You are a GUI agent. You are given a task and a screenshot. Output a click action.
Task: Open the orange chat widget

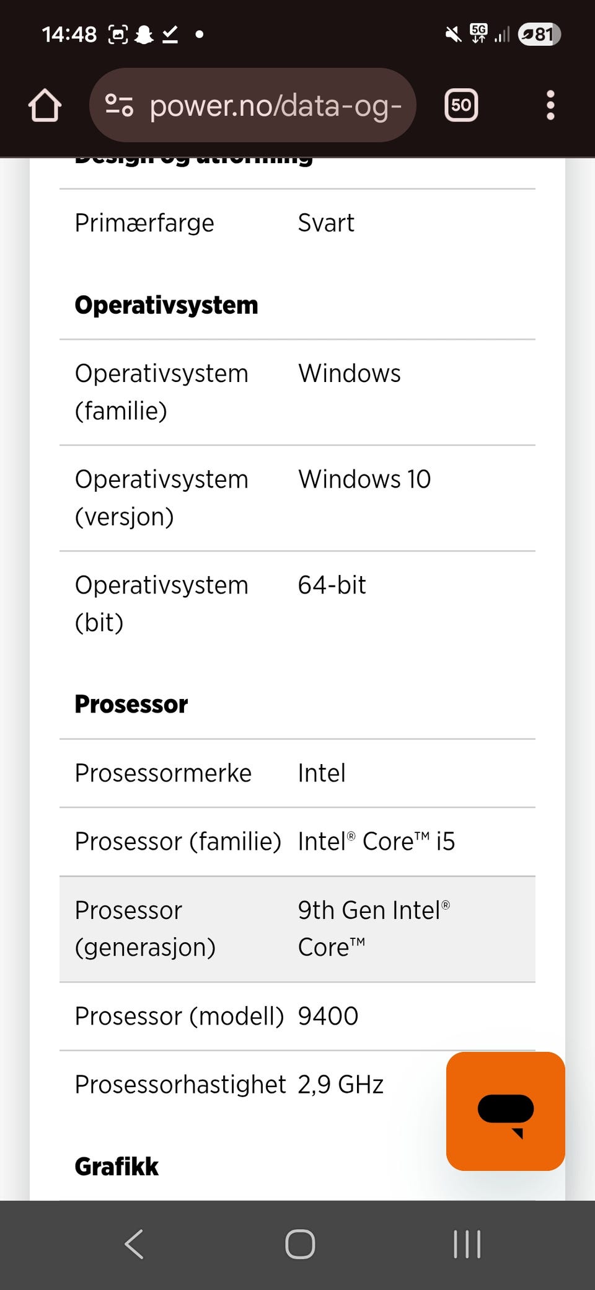pyautogui.click(x=505, y=1111)
